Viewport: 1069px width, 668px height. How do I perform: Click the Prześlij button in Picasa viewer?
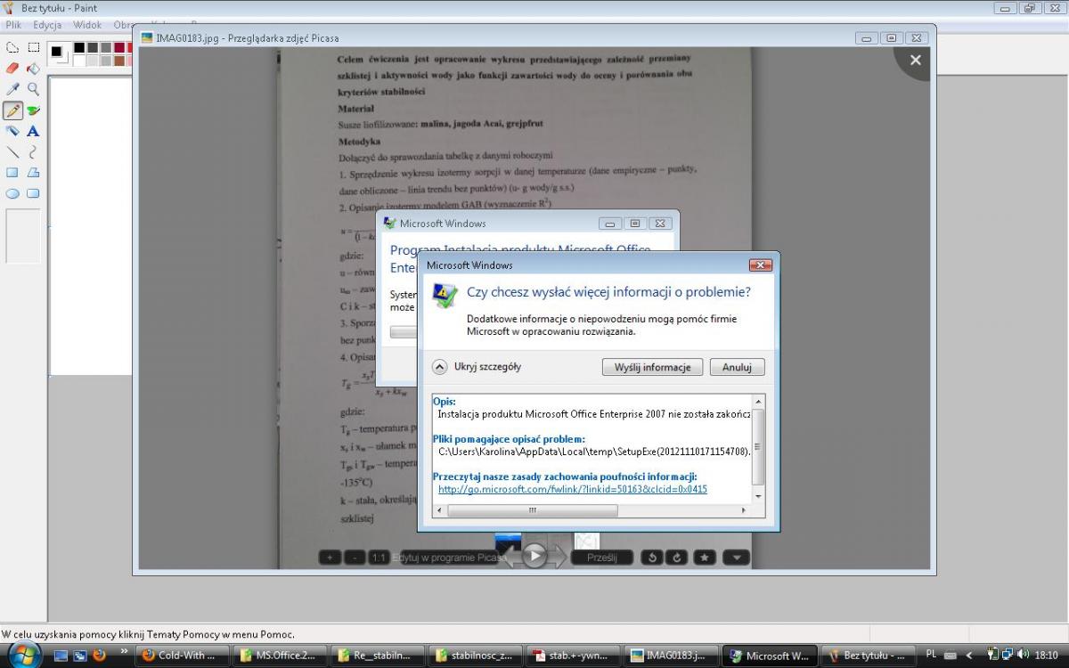(602, 558)
